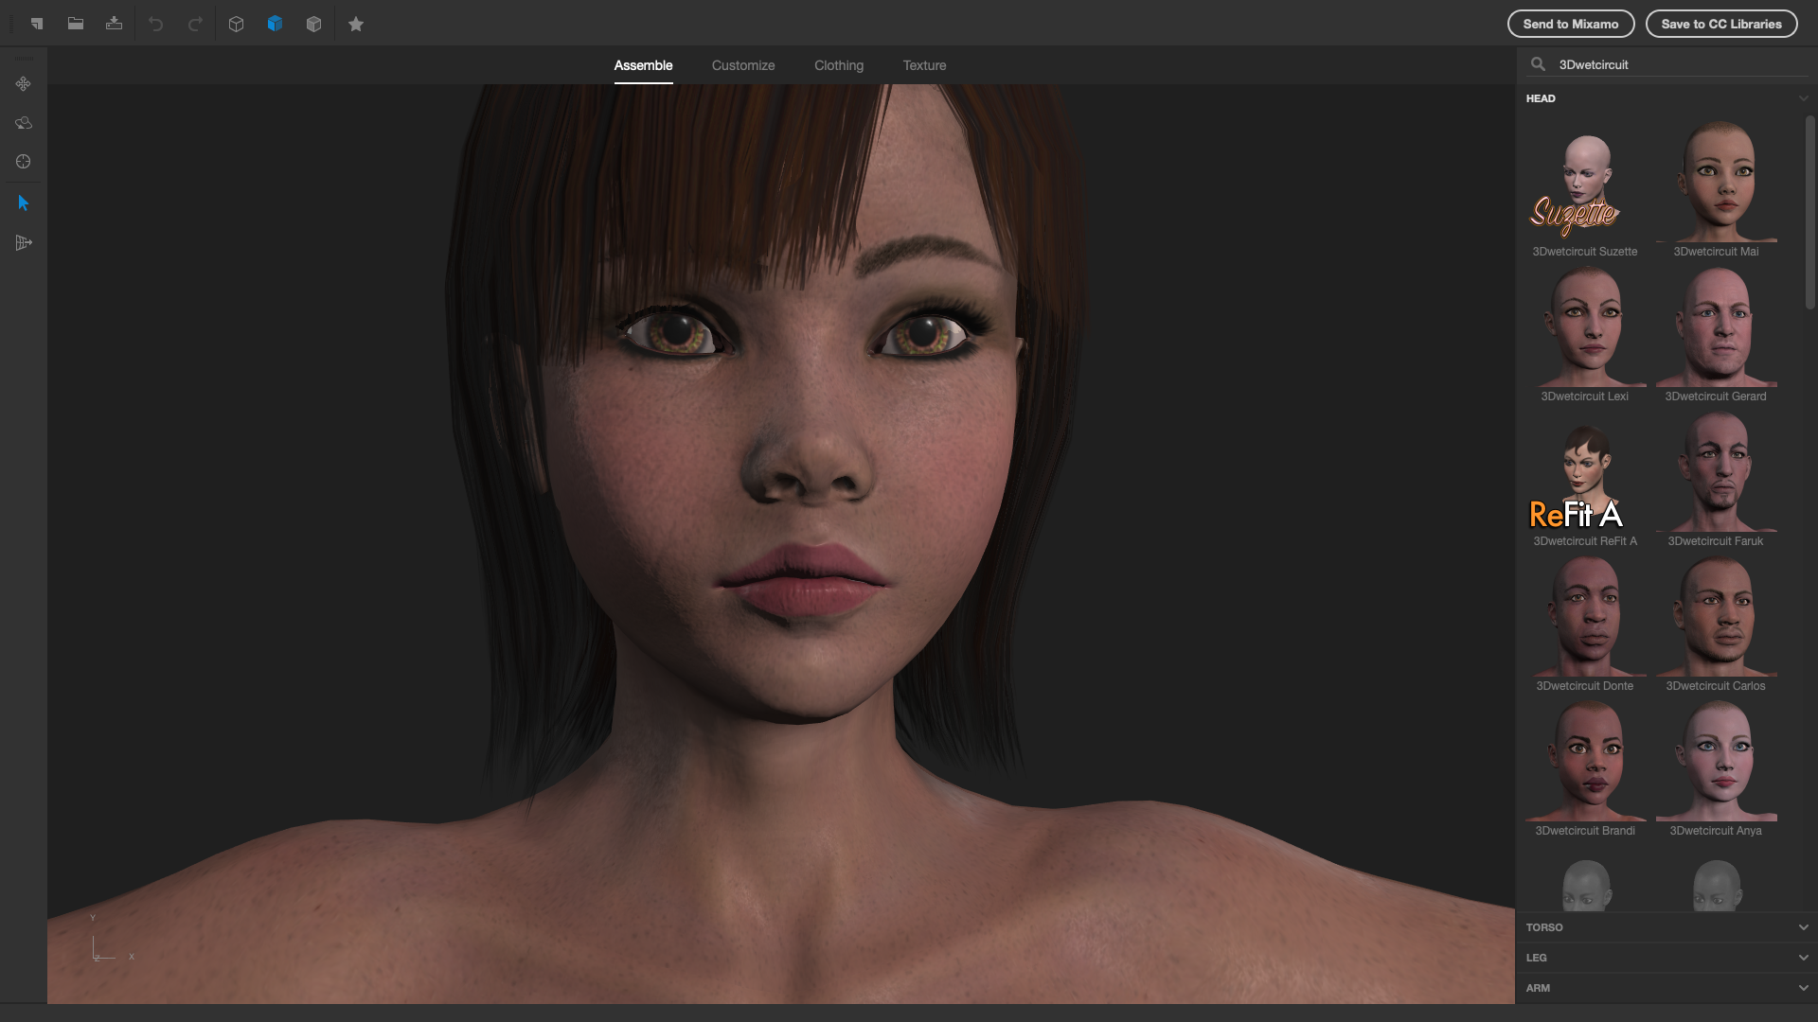Undo the last action
Viewport: 1818px width, 1022px height.
pos(156,24)
